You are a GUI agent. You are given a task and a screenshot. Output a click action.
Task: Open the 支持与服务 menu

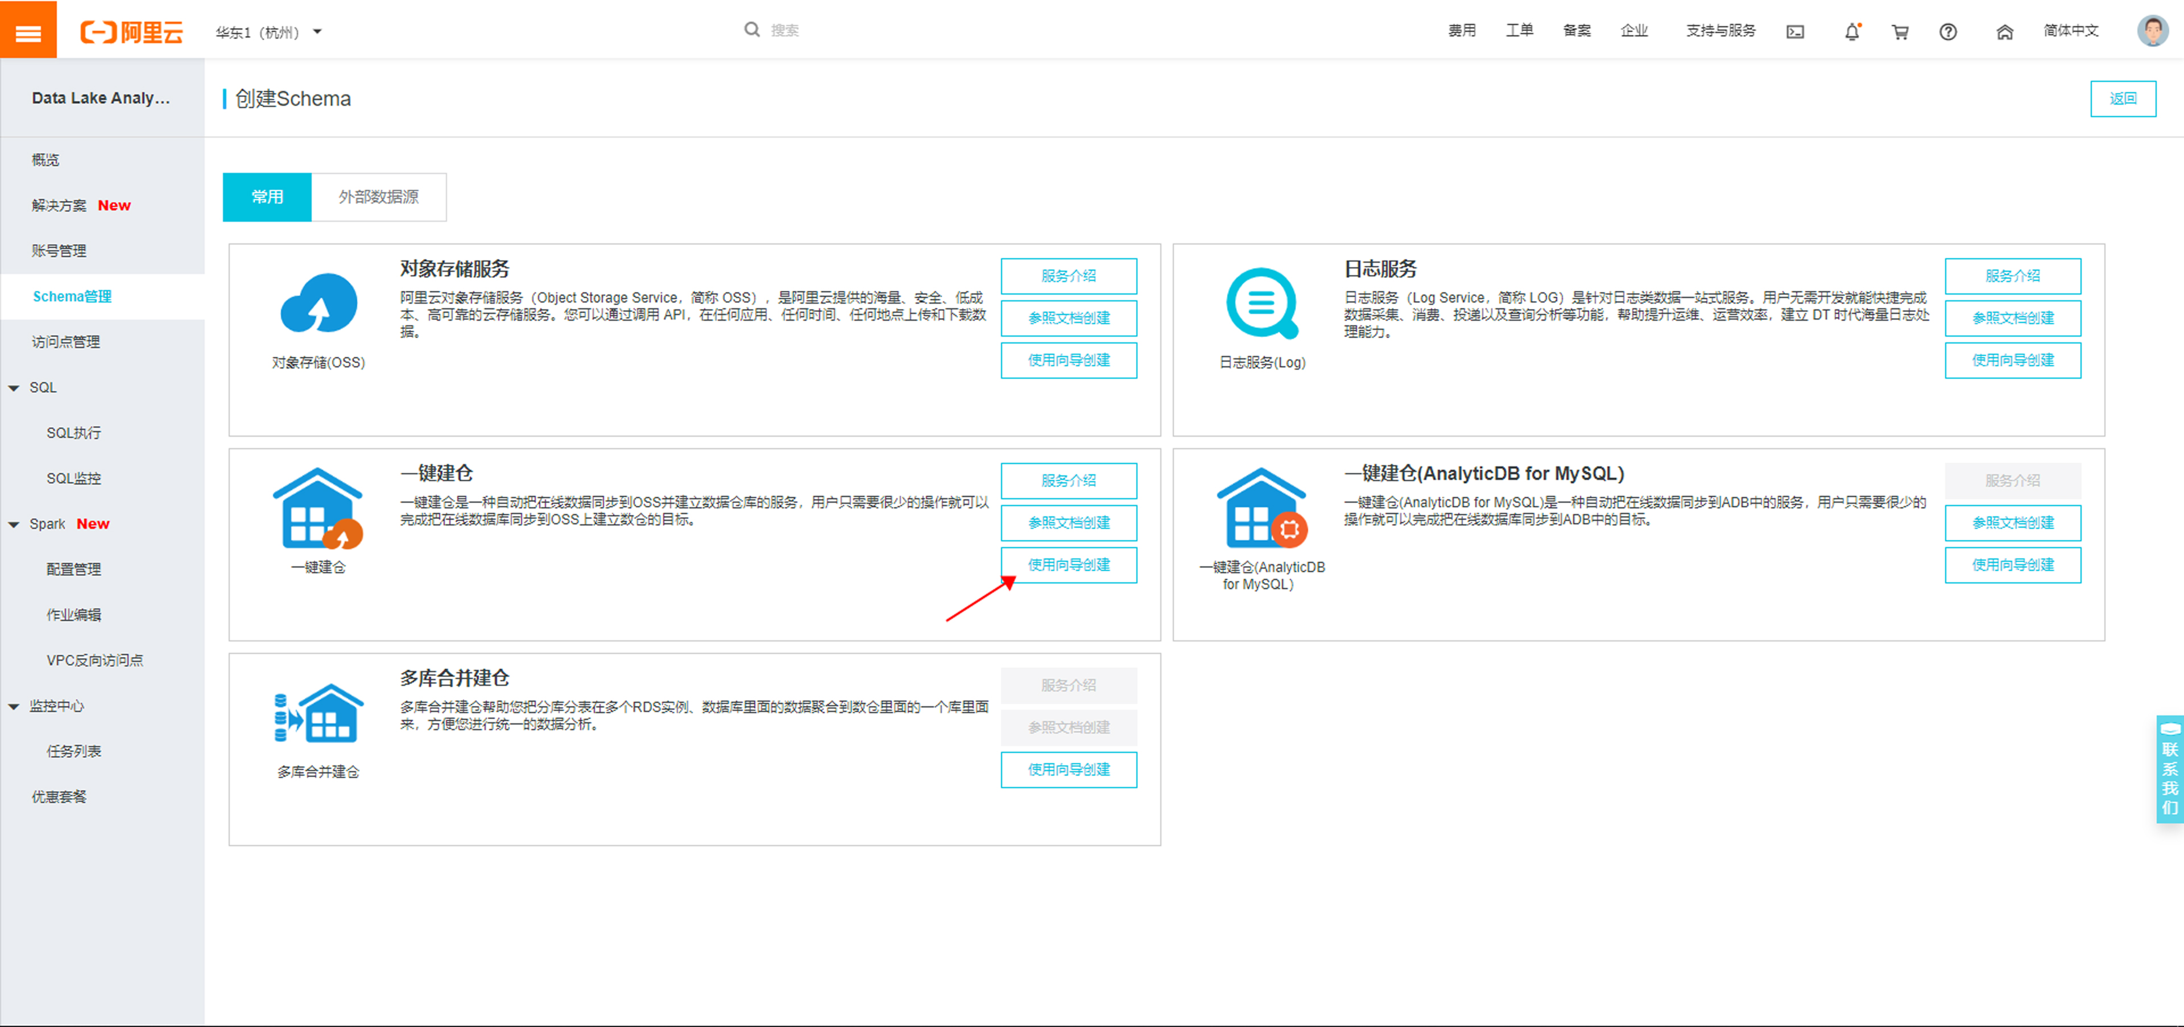pos(1720,31)
